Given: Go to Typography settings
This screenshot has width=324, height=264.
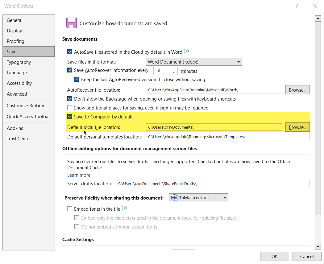Looking at the screenshot, I should click(x=29, y=62).
